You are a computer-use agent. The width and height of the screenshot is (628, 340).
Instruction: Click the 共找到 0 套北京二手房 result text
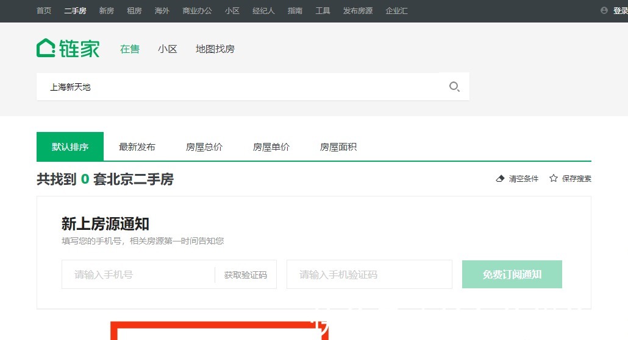(105, 179)
